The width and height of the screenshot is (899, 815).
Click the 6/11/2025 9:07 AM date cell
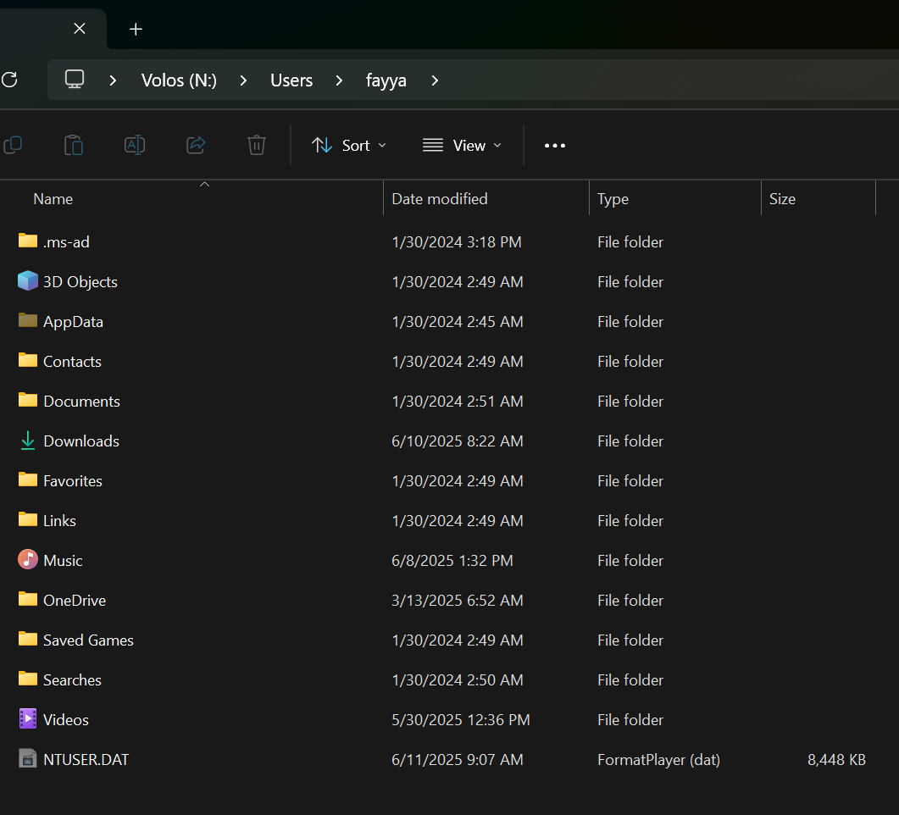(x=458, y=759)
